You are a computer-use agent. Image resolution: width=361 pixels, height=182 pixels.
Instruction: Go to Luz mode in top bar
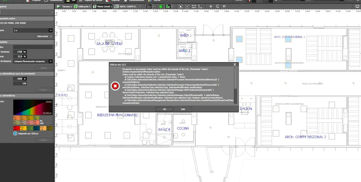tap(71, 1)
